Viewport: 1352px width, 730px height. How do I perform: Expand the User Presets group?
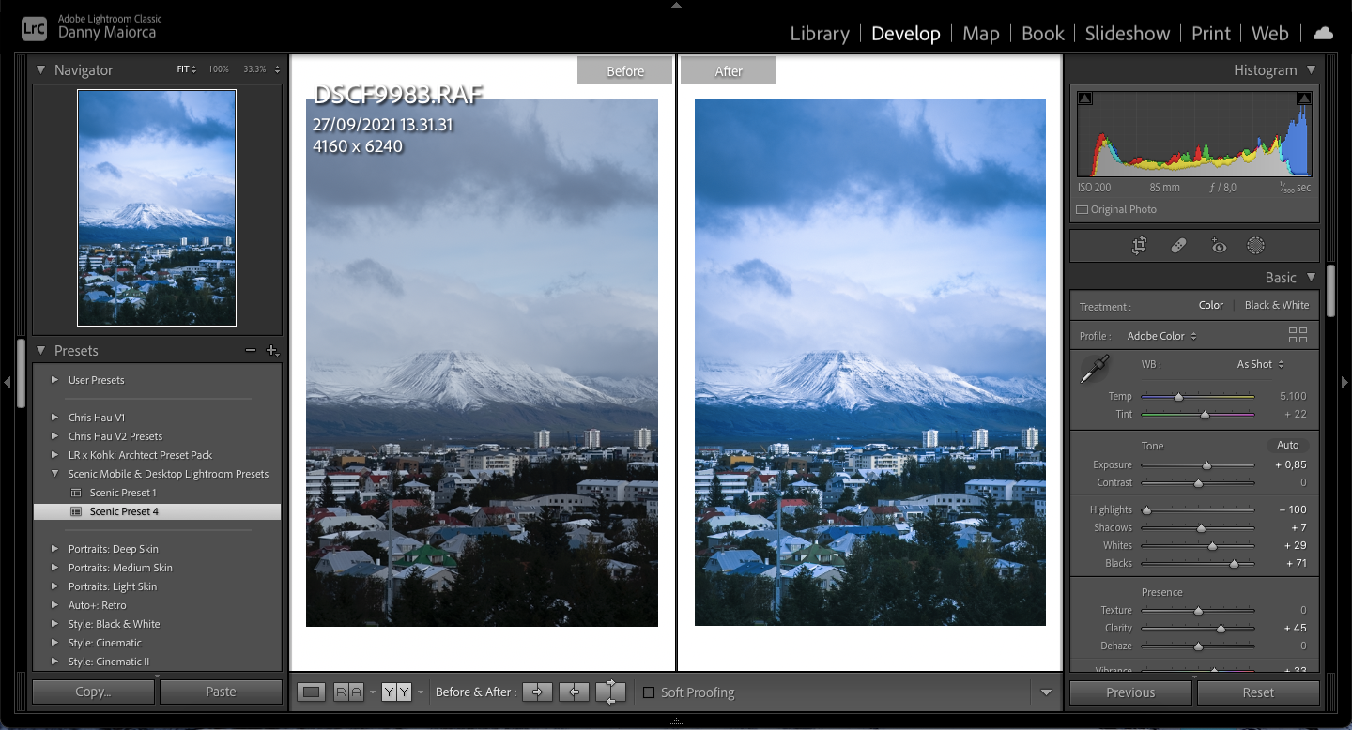click(x=54, y=380)
